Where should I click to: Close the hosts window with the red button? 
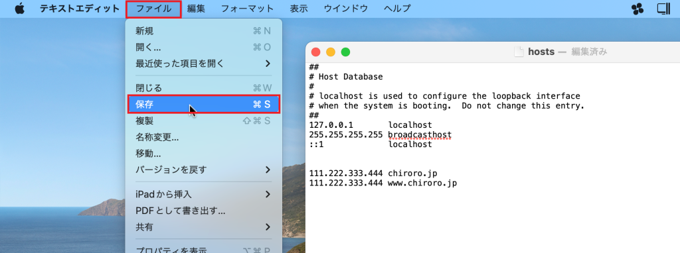tap(315, 52)
